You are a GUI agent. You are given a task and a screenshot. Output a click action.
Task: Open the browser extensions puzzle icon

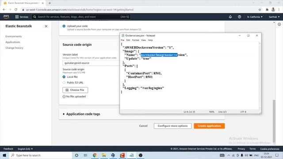[x=267, y=10]
